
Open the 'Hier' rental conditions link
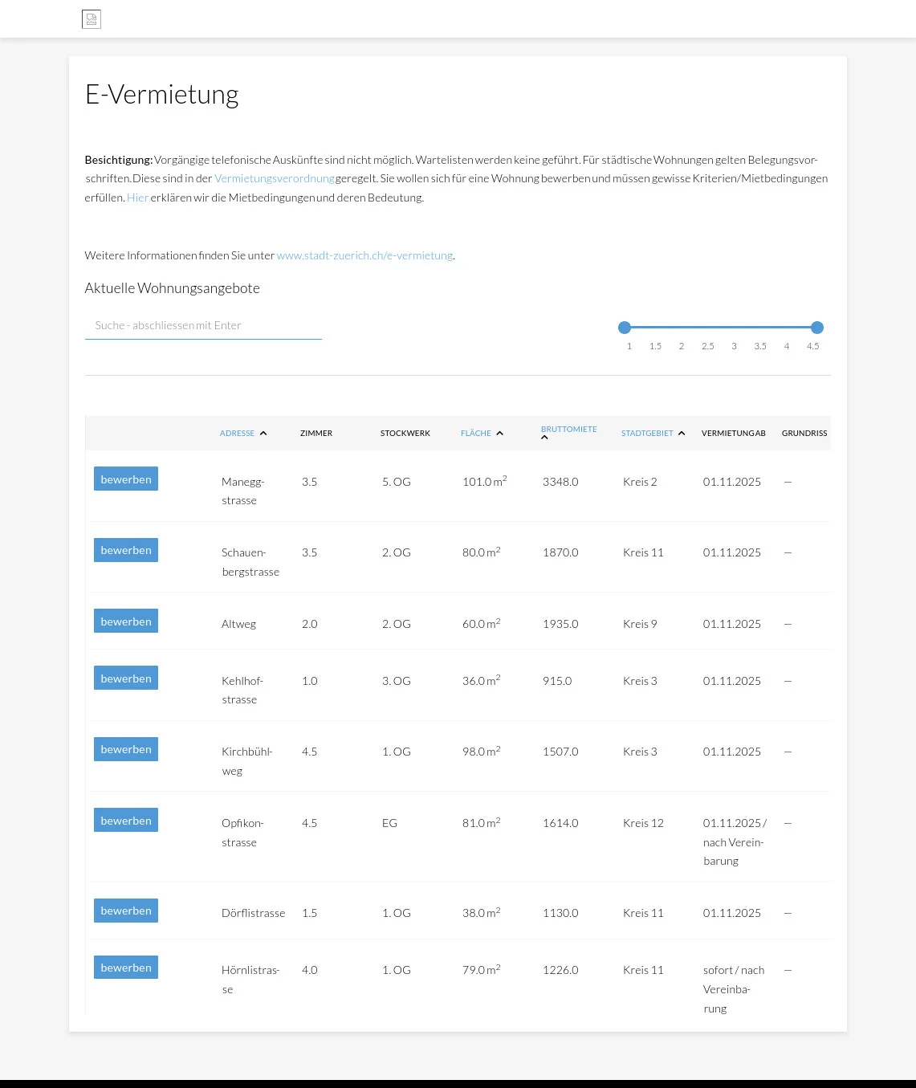[137, 198]
